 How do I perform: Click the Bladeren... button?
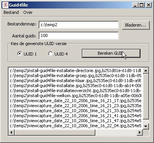click(x=135, y=25)
